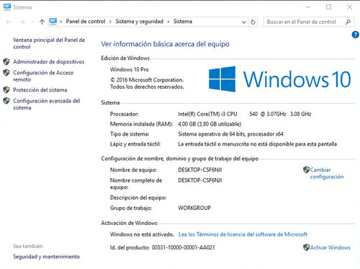This screenshot has height=269, width=360.
Task: Click the search magnifier icon
Action: pos(348,22)
